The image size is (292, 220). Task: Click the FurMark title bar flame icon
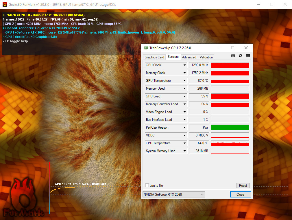point(5,4)
